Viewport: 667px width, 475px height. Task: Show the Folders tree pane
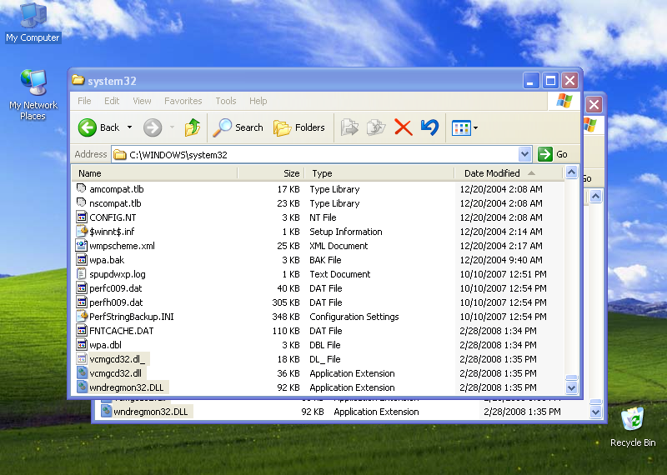click(x=298, y=127)
